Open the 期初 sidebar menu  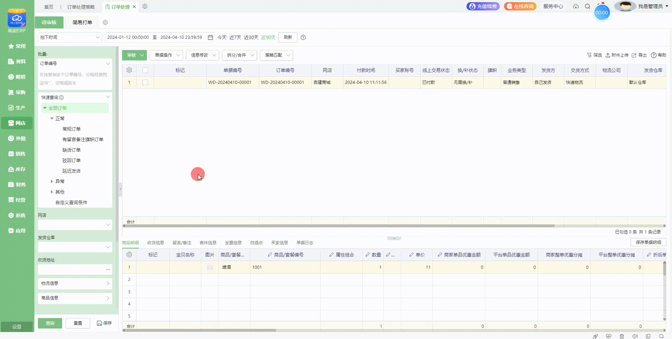[x=17, y=77]
